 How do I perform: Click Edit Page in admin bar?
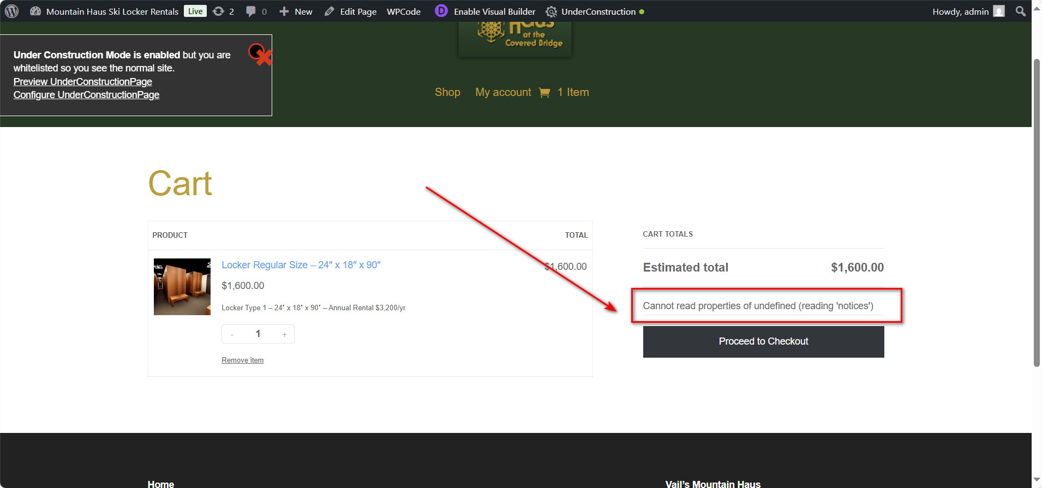358,11
